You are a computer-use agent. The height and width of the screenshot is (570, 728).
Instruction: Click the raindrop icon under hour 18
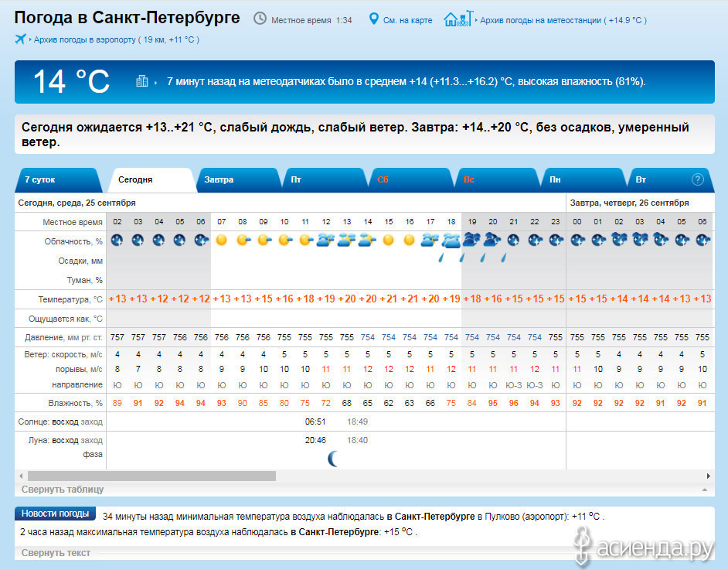pos(441,258)
